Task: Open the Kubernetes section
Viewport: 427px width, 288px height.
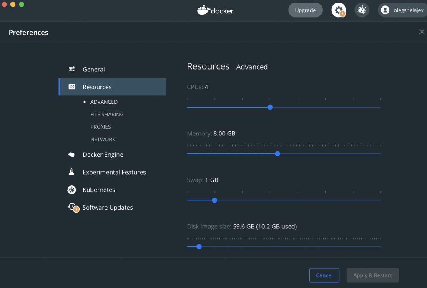Action: coord(99,190)
